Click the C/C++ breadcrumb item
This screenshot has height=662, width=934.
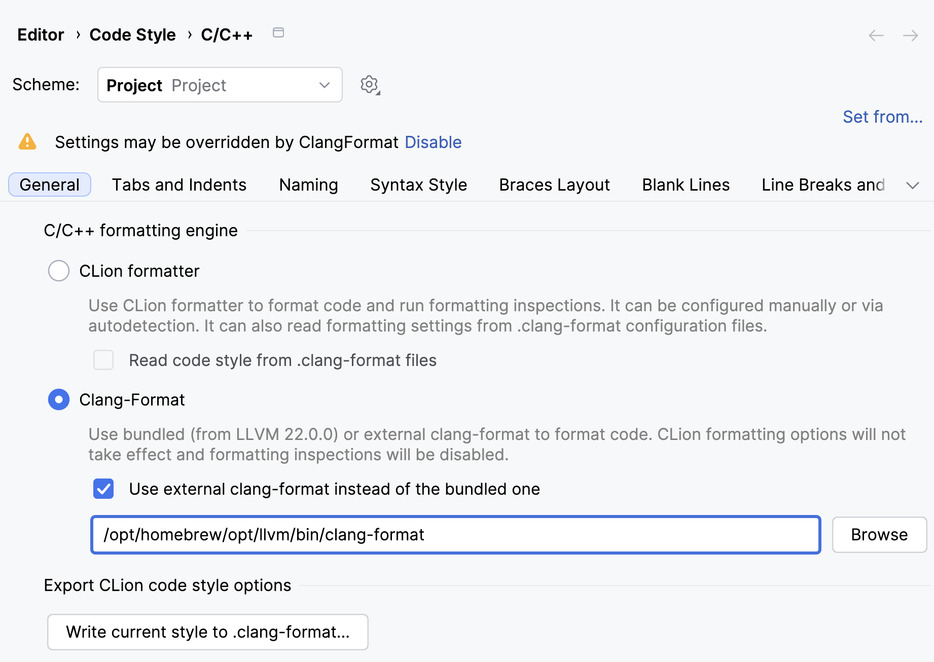[x=227, y=34]
